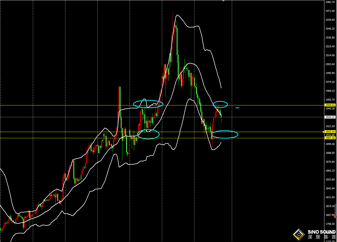Click the small square handle beside 1915.14

pos(324,132)
